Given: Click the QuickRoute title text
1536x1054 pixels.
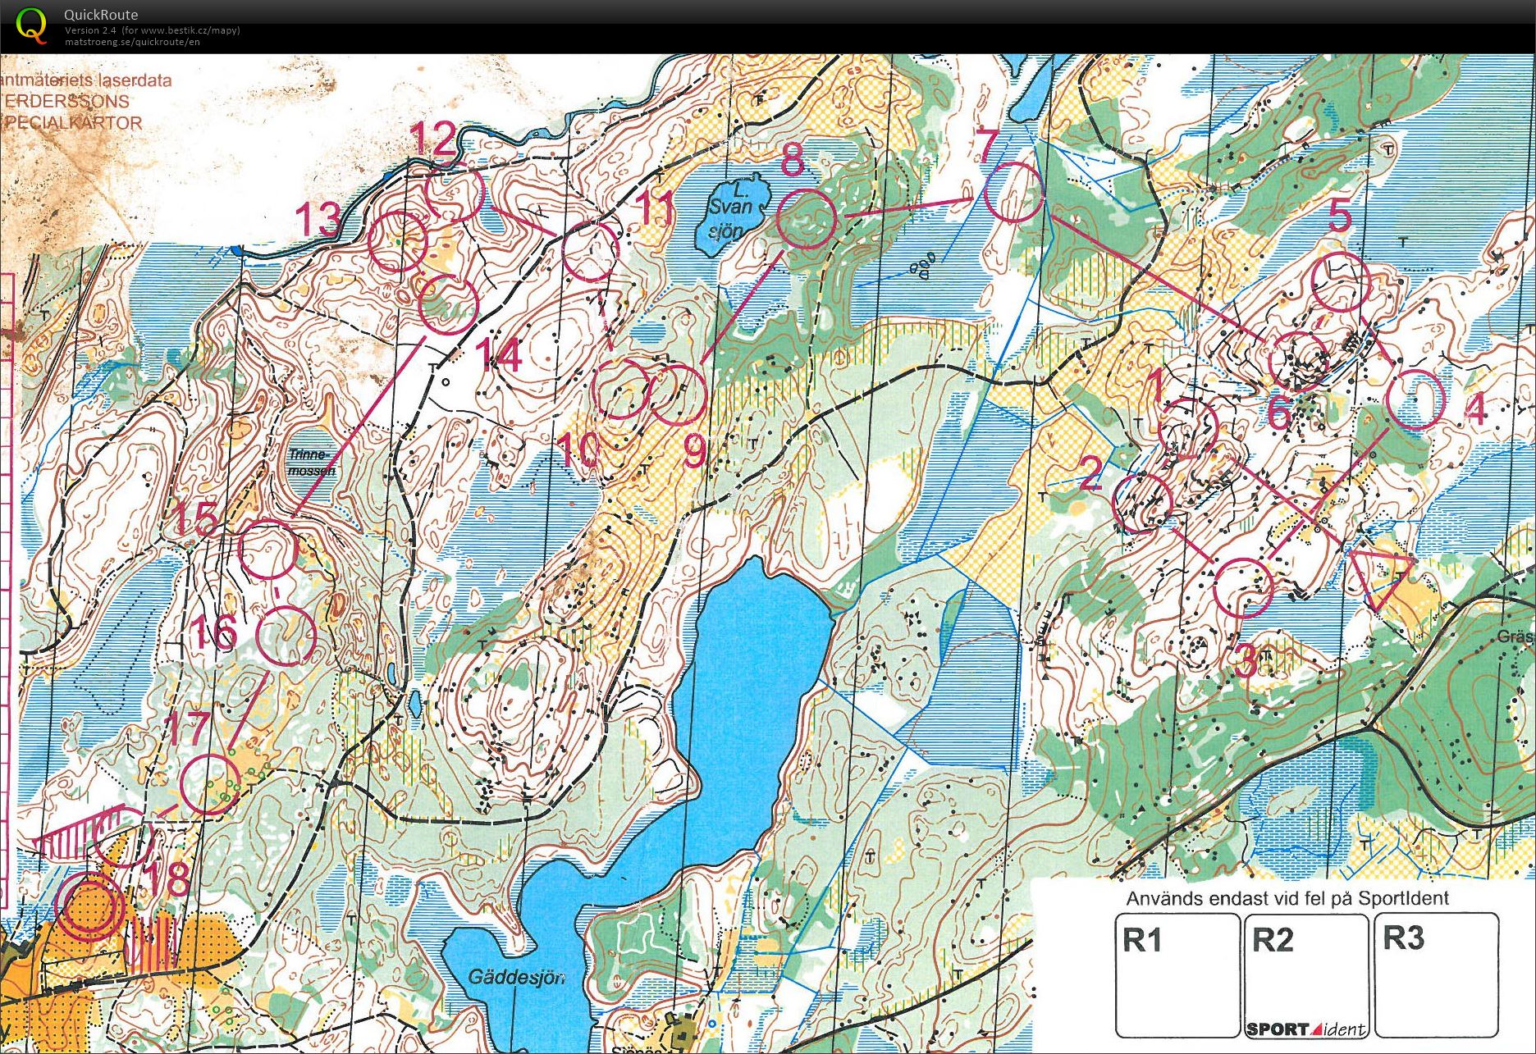Looking at the screenshot, I should pos(101,15).
